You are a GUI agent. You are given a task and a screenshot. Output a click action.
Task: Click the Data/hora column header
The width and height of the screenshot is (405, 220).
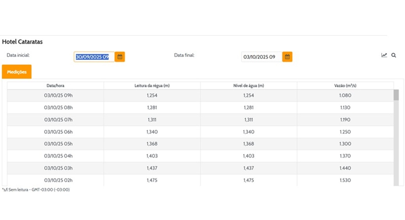pyautogui.click(x=55, y=86)
